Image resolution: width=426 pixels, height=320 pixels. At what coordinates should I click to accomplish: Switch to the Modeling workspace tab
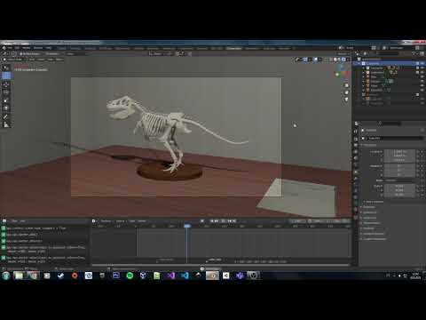tap(75, 48)
